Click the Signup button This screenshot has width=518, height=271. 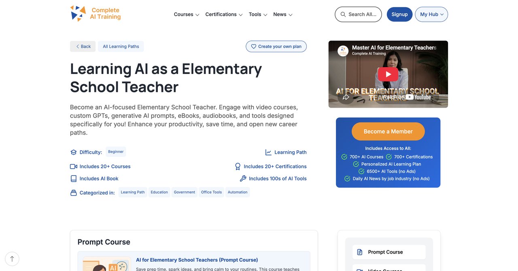tap(399, 14)
